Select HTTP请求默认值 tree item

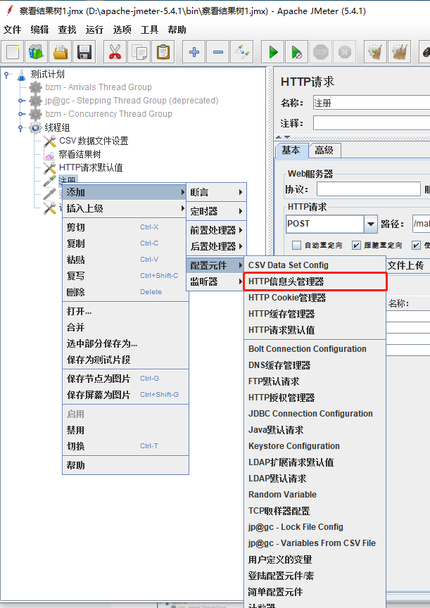91,167
